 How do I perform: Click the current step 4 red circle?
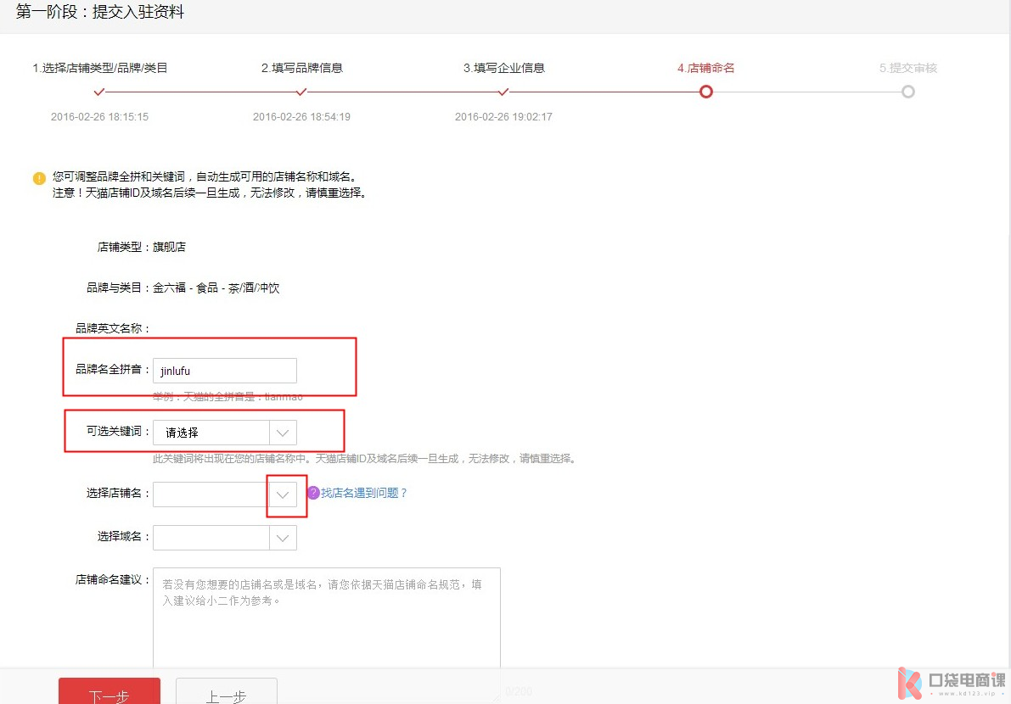[705, 92]
